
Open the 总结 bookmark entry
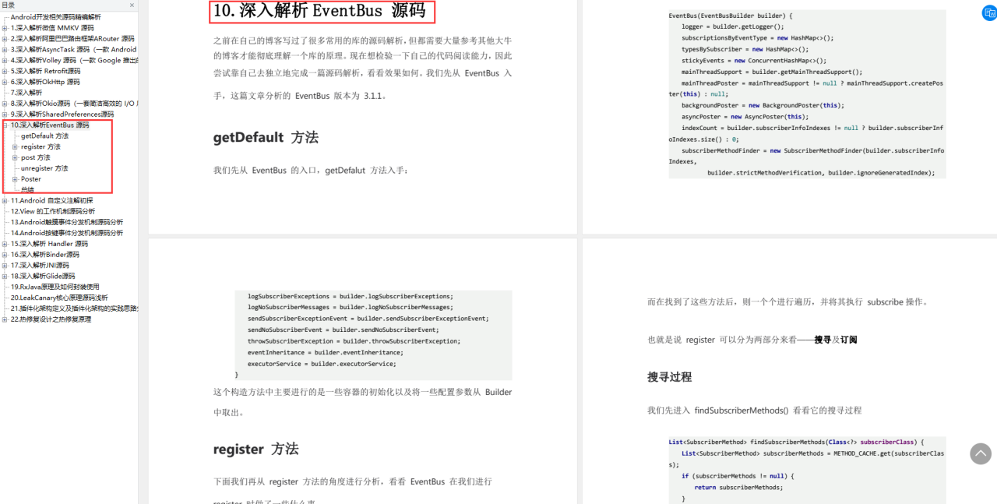(x=27, y=190)
